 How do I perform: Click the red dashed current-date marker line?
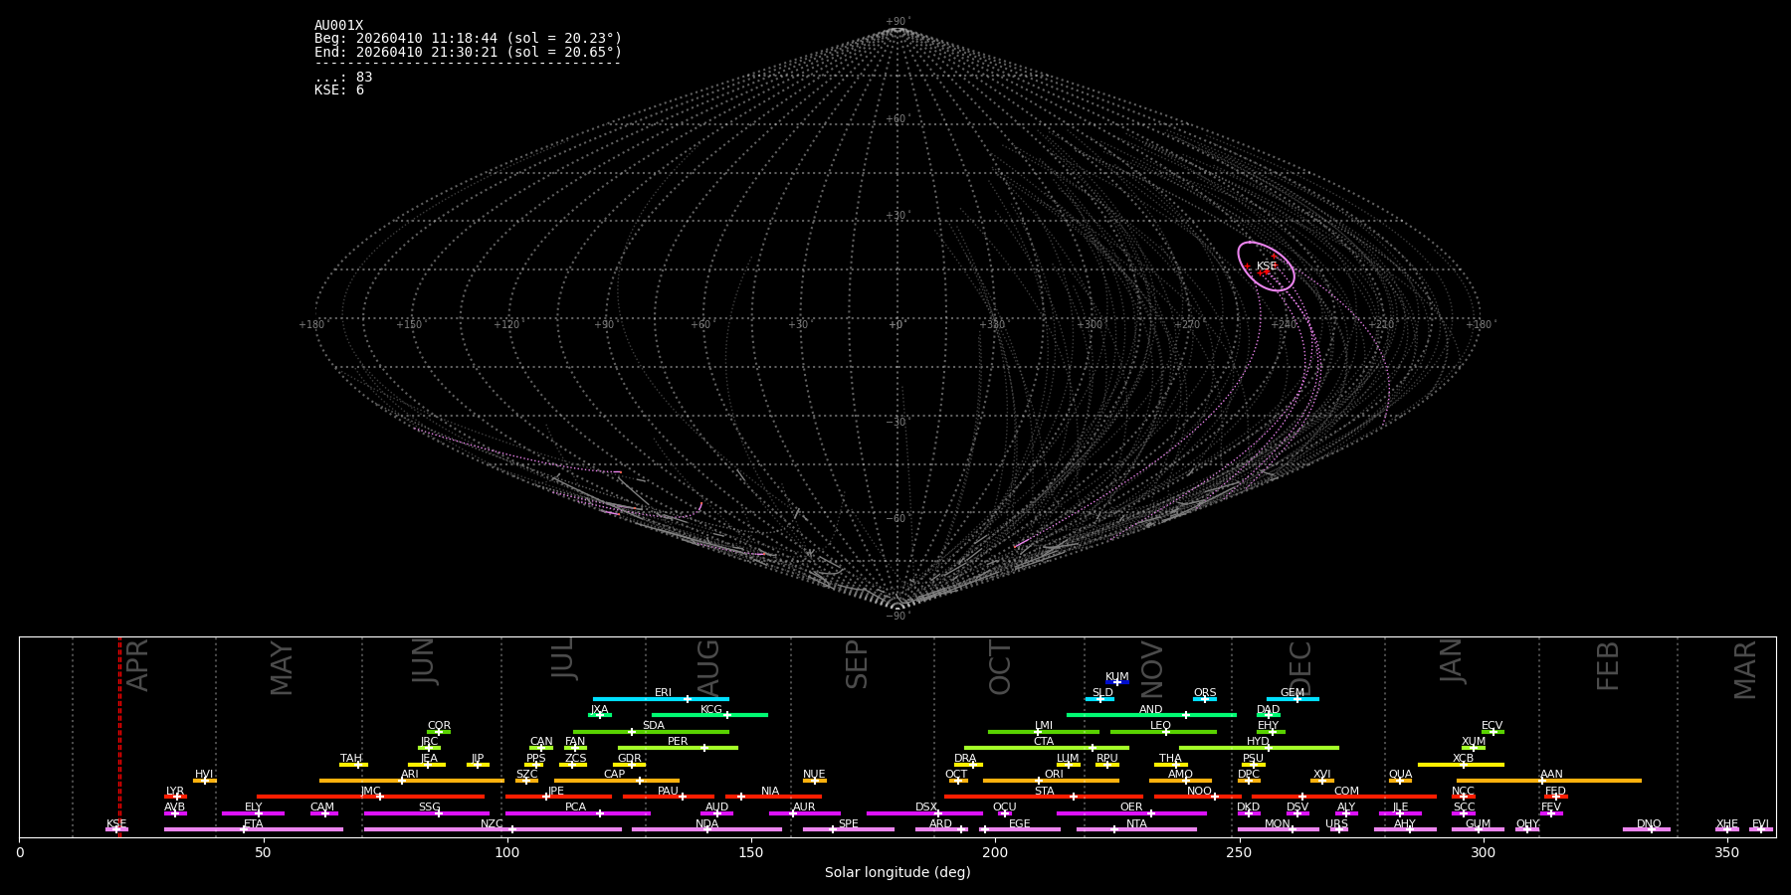119,736
